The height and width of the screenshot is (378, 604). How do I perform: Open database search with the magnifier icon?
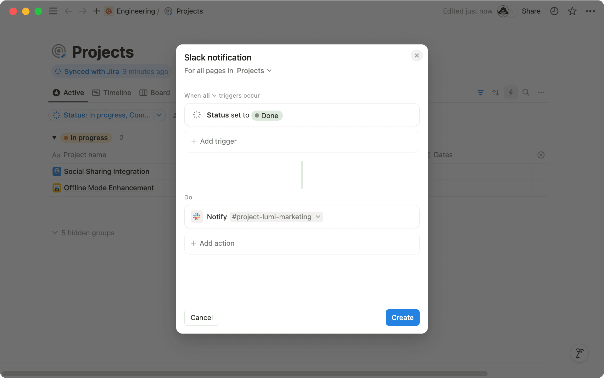point(526,92)
